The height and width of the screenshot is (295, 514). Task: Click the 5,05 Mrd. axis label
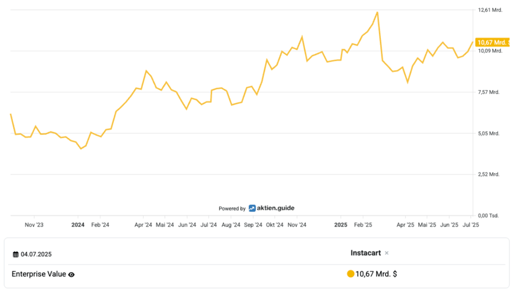tap(489, 134)
